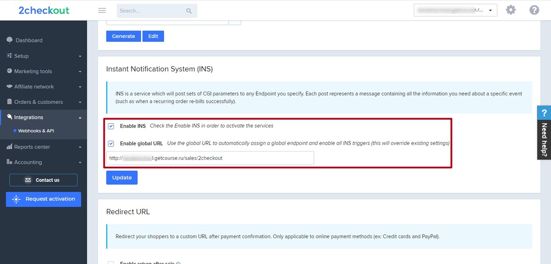Click the Redirect URL heading

click(128, 212)
